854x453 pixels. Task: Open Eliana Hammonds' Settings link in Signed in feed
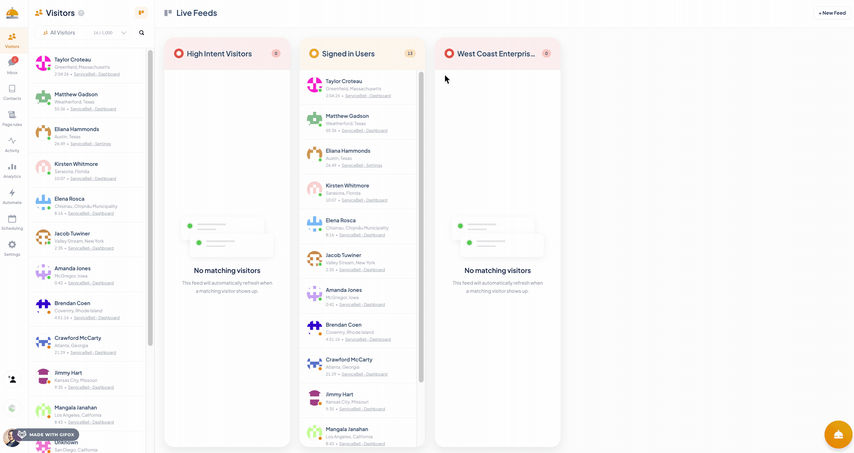[362, 165]
